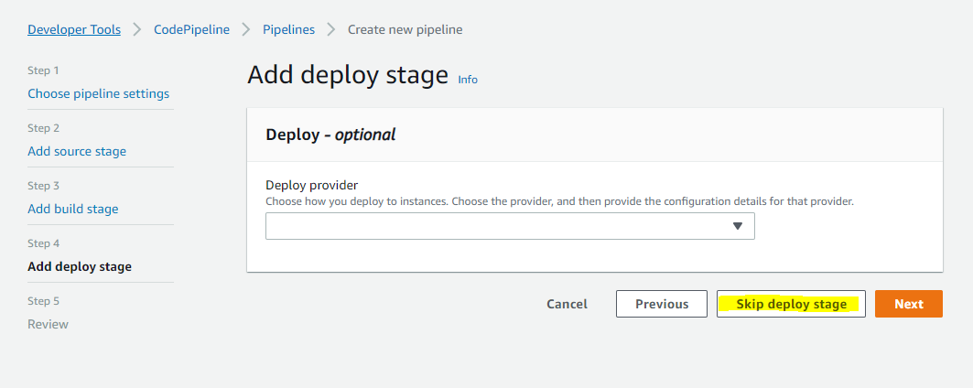Select the Create new pipeline breadcrumb text
The height and width of the screenshot is (388, 973).
point(405,29)
